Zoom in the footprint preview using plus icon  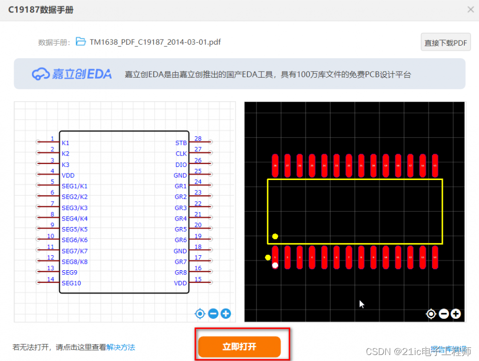tap(456, 313)
